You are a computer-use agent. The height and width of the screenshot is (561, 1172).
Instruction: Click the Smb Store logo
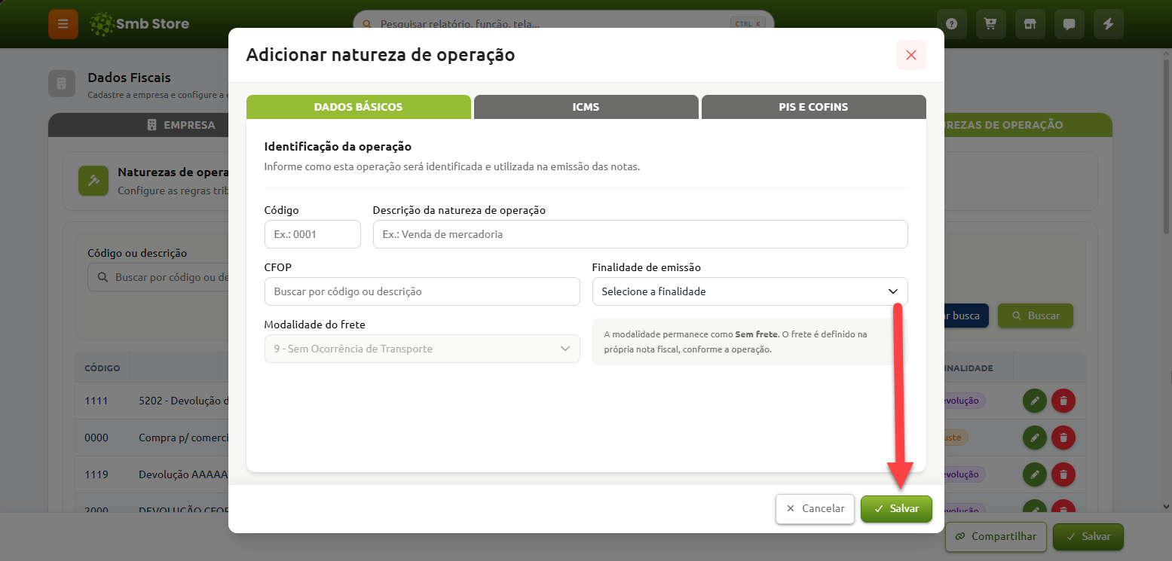[x=139, y=24]
